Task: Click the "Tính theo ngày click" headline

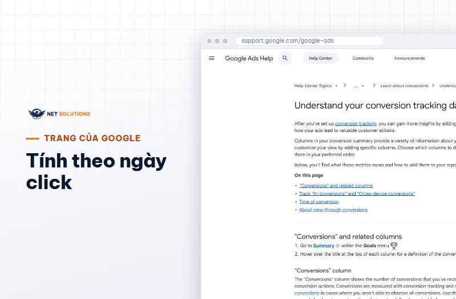Action: (96, 171)
